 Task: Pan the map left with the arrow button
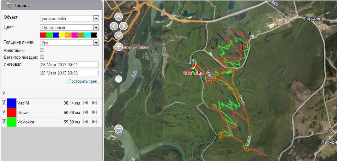point(114,26)
